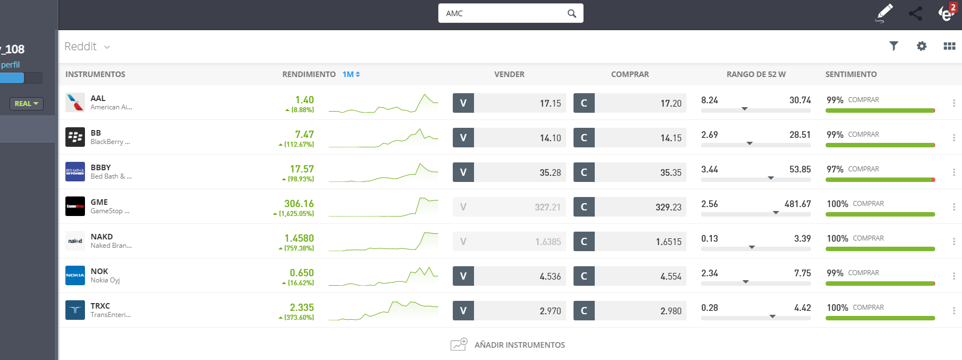Sort by the Sentimiento column header
The height and width of the screenshot is (360, 962).
pos(851,74)
